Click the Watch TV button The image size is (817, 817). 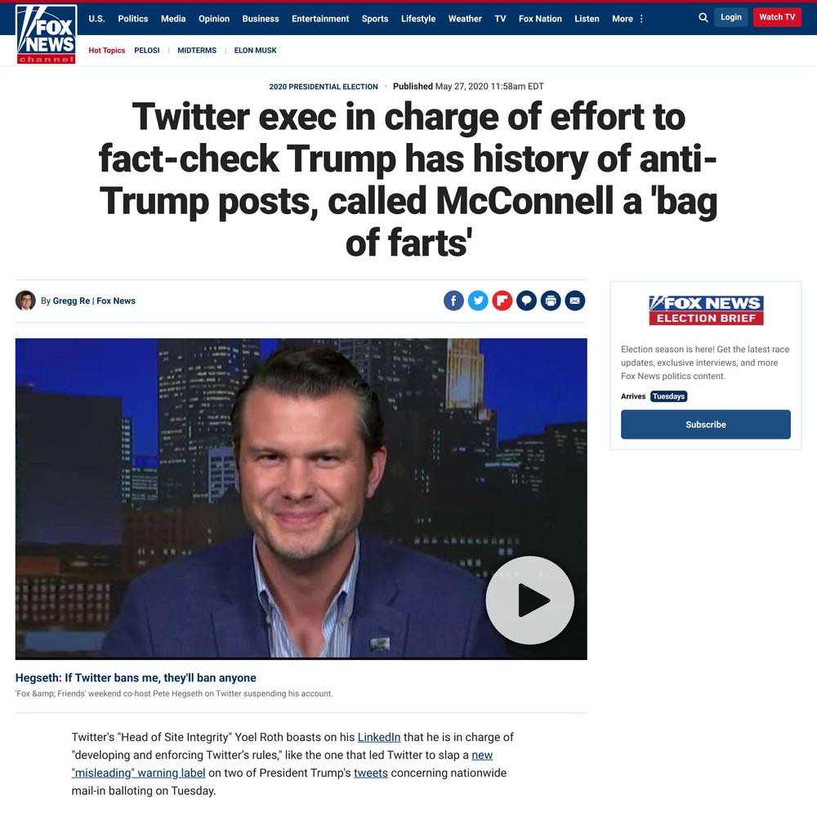coord(777,17)
